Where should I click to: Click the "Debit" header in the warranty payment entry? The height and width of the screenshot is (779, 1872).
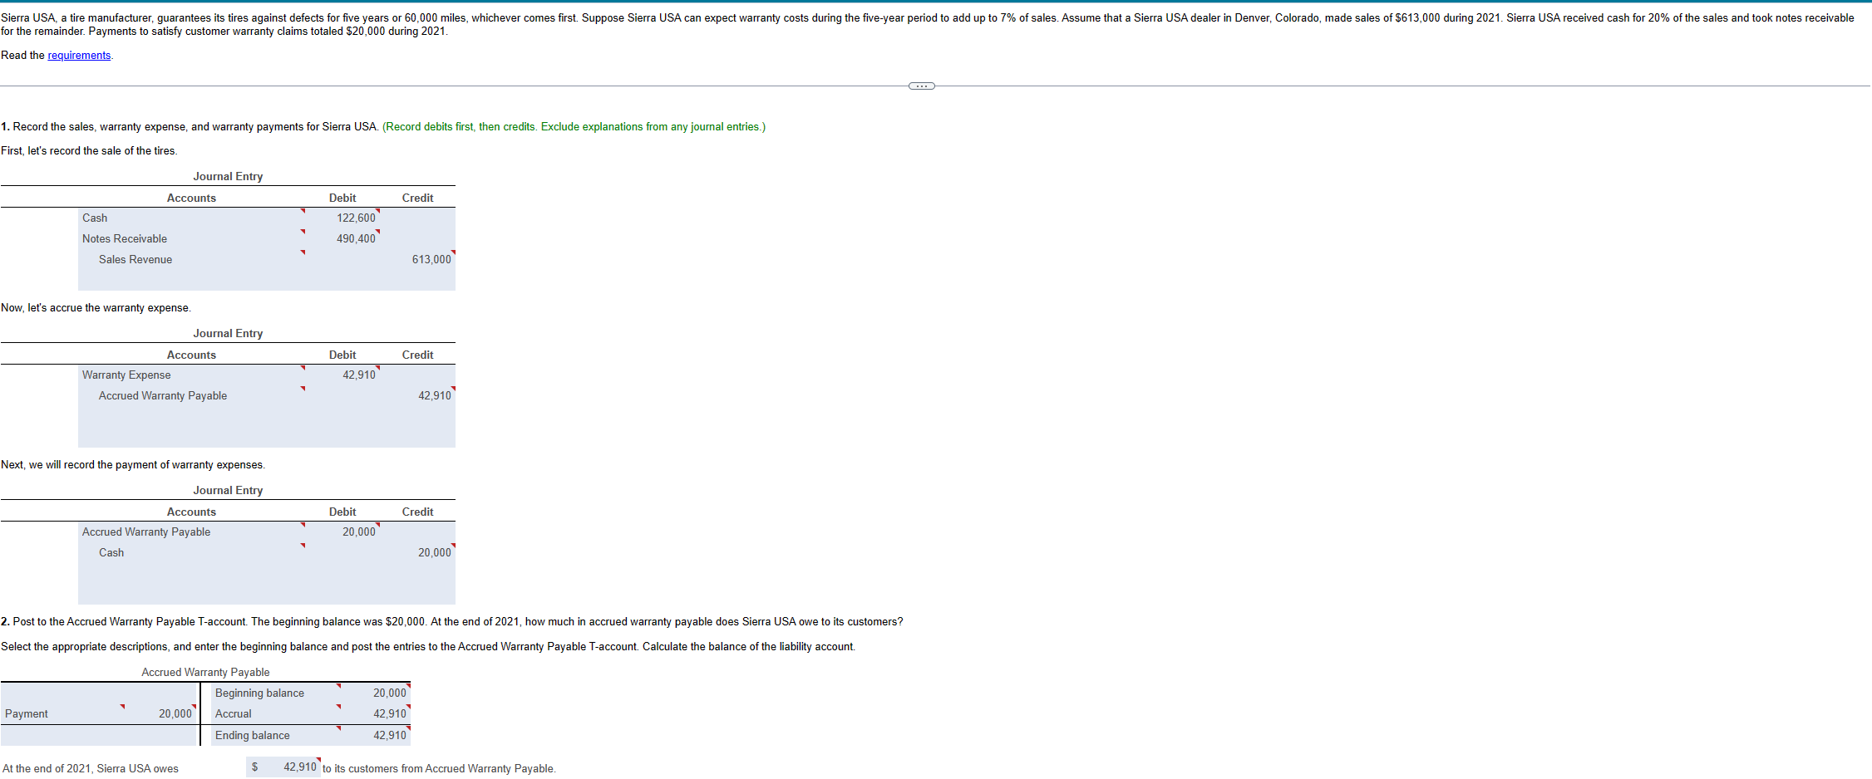point(342,512)
